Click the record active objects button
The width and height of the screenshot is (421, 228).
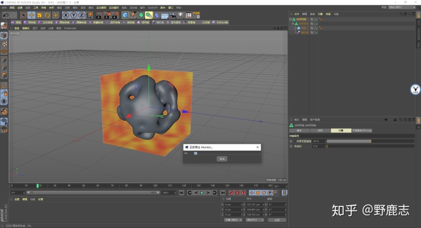231,193
